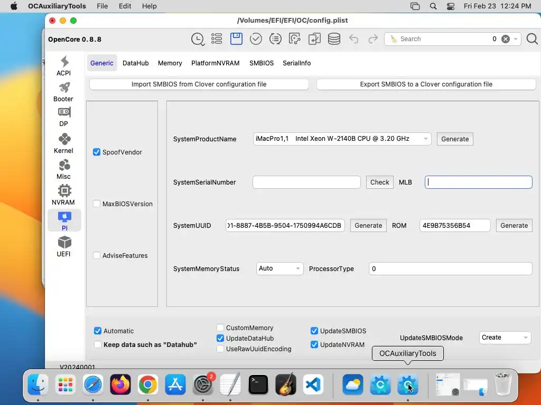The width and height of the screenshot is (541, 405).
Task: Expand the SystemProductName model dropdown
Action: (x=342, y=139)
